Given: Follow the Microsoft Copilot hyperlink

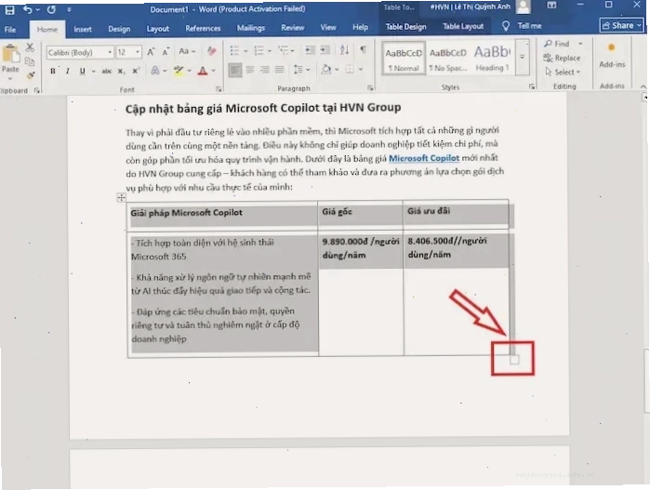Looking at the screenshot, I should tap(424, 158).
